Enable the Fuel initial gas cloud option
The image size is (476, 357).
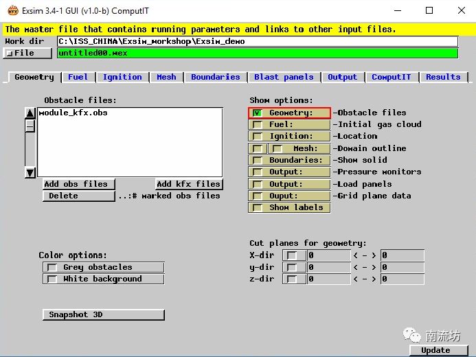[258, 124]
